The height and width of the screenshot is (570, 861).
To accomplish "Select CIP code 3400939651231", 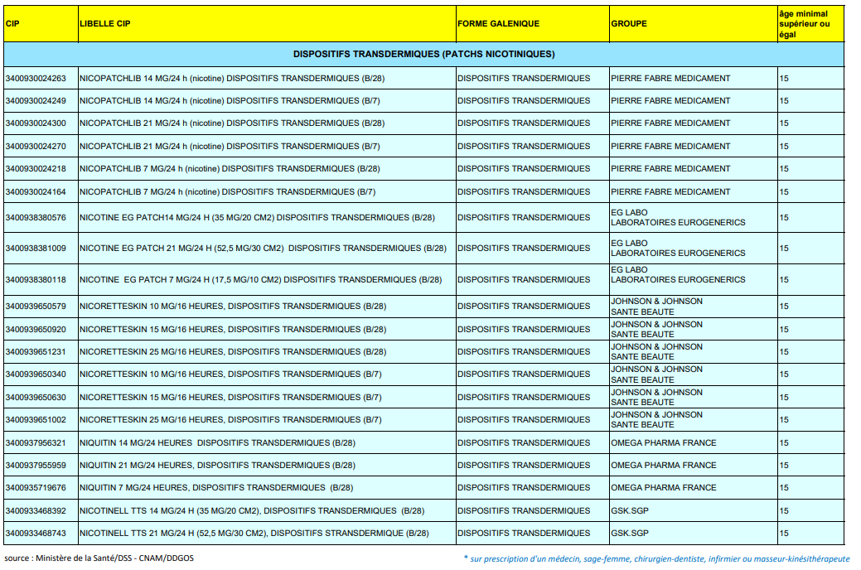I will 36,352.
